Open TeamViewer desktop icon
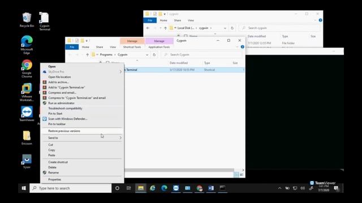Screen dimensions: 362x203 pyautogui.click(x=27, y=114)
